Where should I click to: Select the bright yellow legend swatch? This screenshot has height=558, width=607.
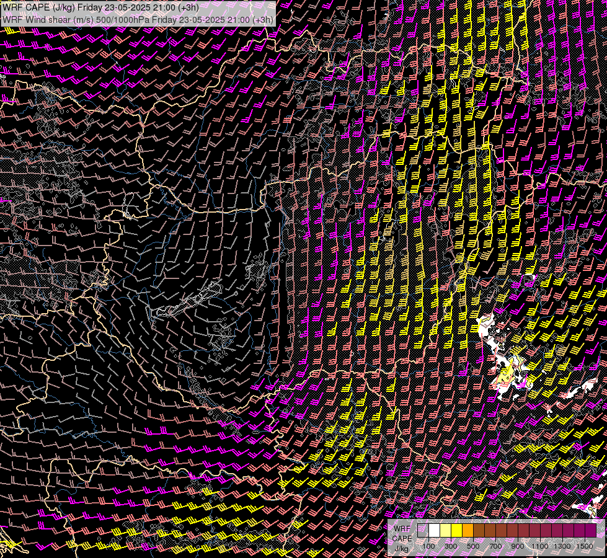(x=456, y=530)
